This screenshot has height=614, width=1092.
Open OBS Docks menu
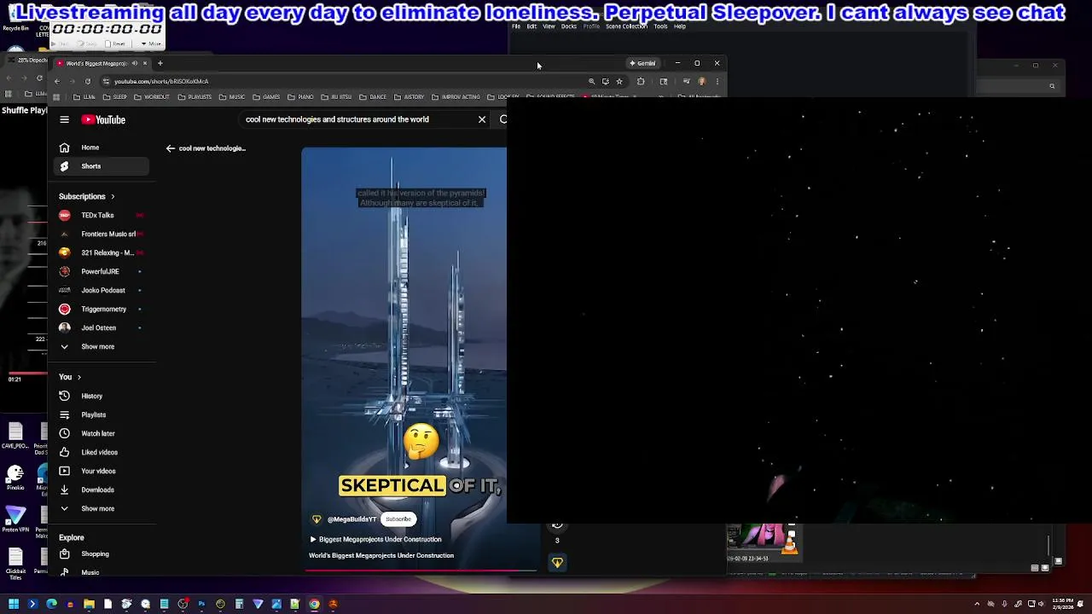[x=569, y=26]
